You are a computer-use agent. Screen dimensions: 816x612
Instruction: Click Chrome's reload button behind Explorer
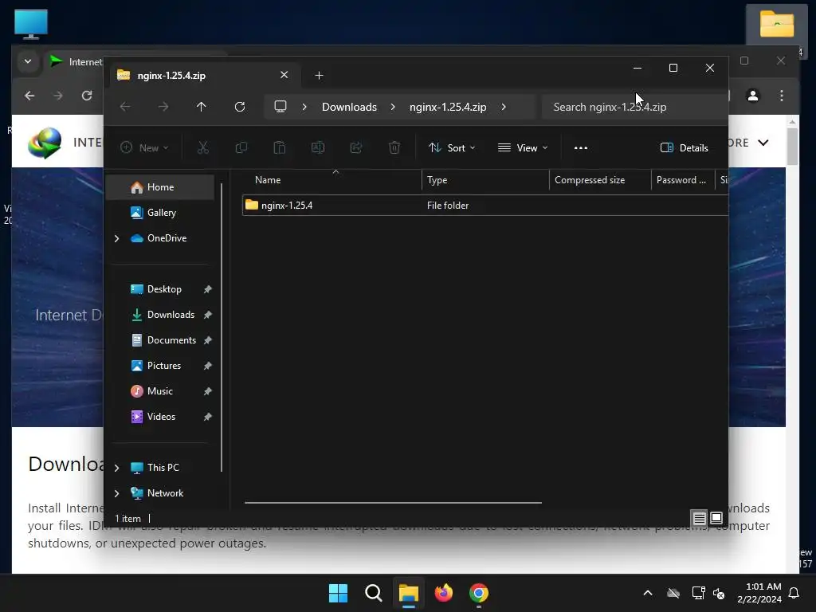87,96
